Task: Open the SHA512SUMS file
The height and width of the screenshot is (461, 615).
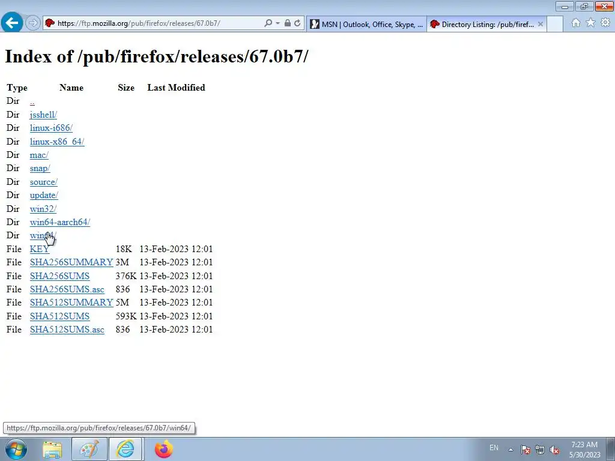Action: click(x=59, y=316)
